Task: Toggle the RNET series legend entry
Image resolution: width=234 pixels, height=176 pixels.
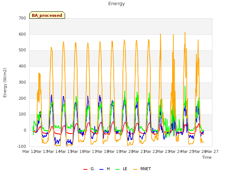Action: [142, 169]
